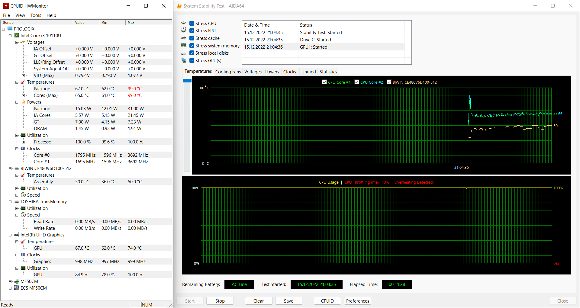
Task: Disable the Stress GPU(s) checkbox
Action: click(x=192, y=60)
